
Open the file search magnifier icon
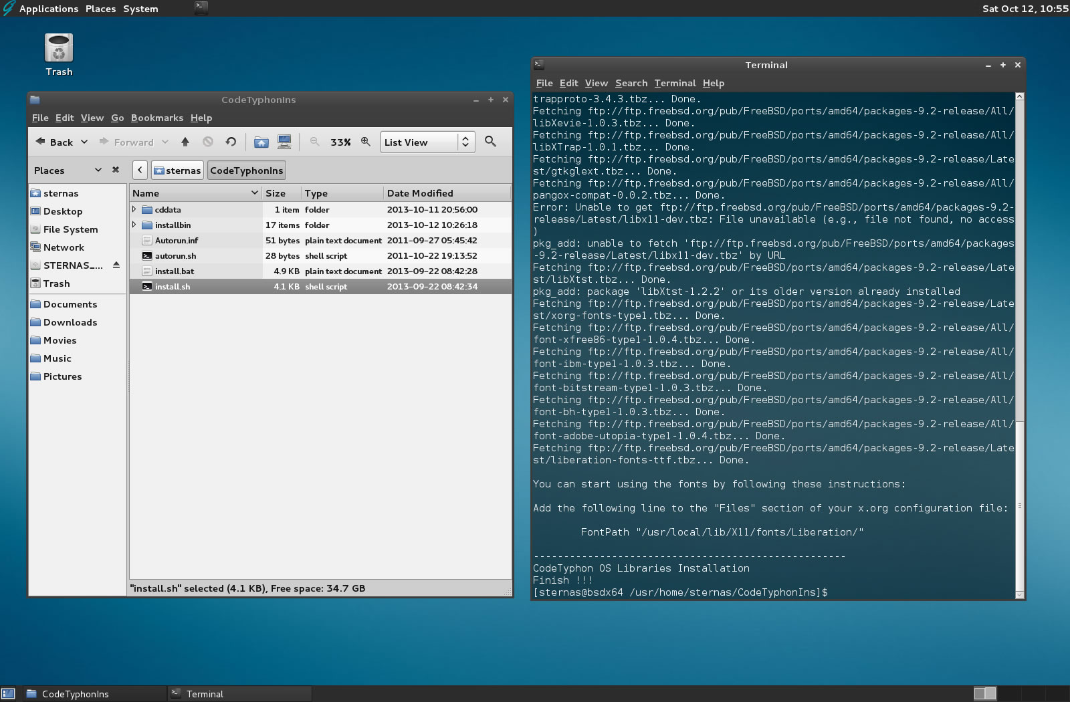point(490,142)
